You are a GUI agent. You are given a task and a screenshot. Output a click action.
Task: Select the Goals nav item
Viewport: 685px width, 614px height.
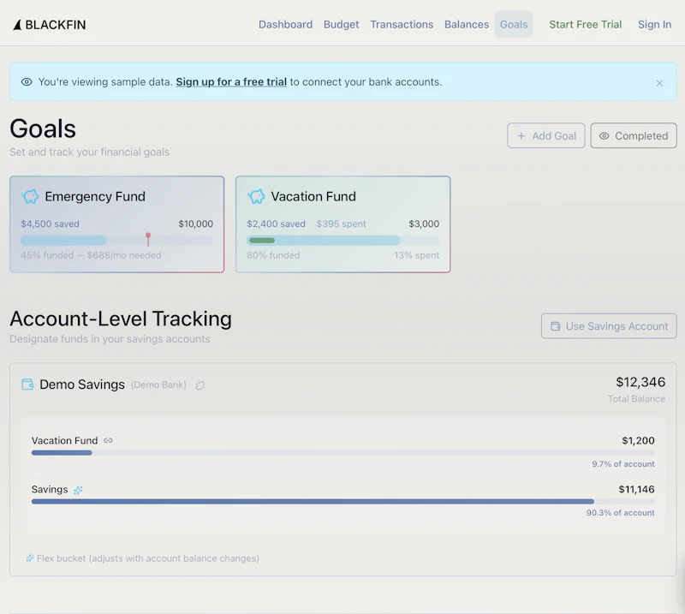513,25
